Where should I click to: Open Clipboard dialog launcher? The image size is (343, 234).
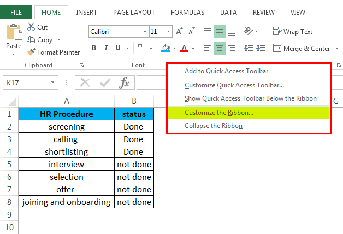(x=81, y=65)
